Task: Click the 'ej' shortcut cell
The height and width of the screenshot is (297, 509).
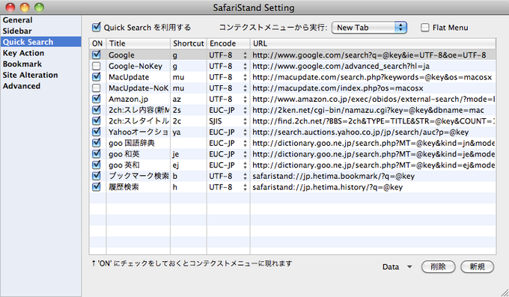Action: [189, 165]
